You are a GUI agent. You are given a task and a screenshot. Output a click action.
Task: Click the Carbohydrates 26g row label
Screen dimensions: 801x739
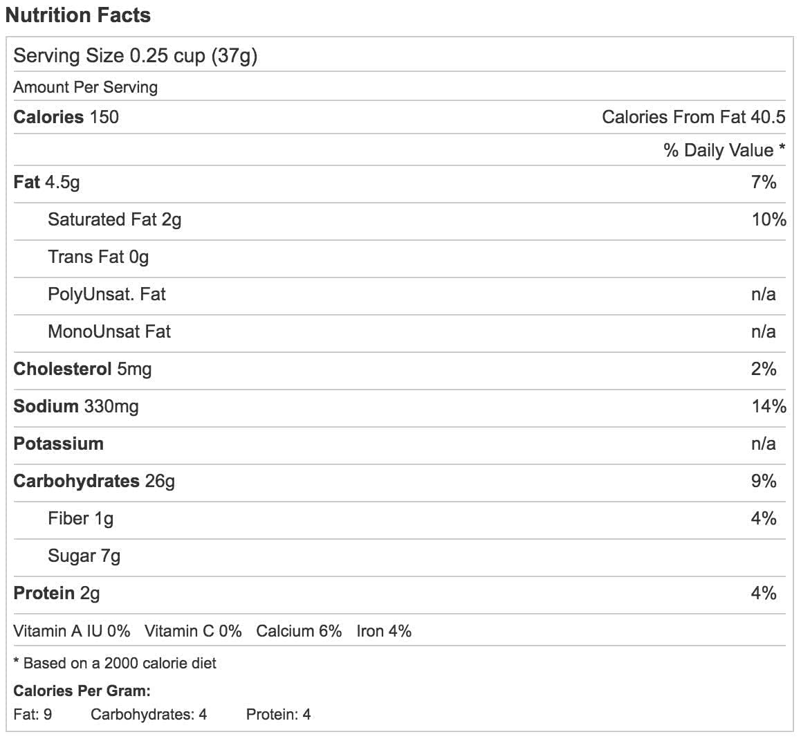pos(94,481)
